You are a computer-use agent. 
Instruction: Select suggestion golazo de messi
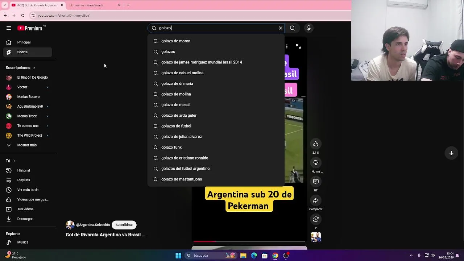[216, 105]
